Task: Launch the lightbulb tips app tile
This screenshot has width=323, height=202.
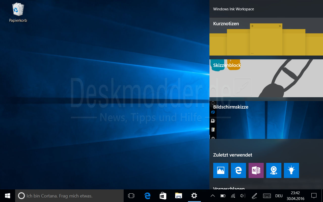Action: pos(291,170)
